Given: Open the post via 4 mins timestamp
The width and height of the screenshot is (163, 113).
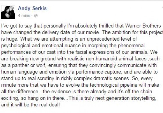Looking at the screenshot, I should tap(24, 16).
